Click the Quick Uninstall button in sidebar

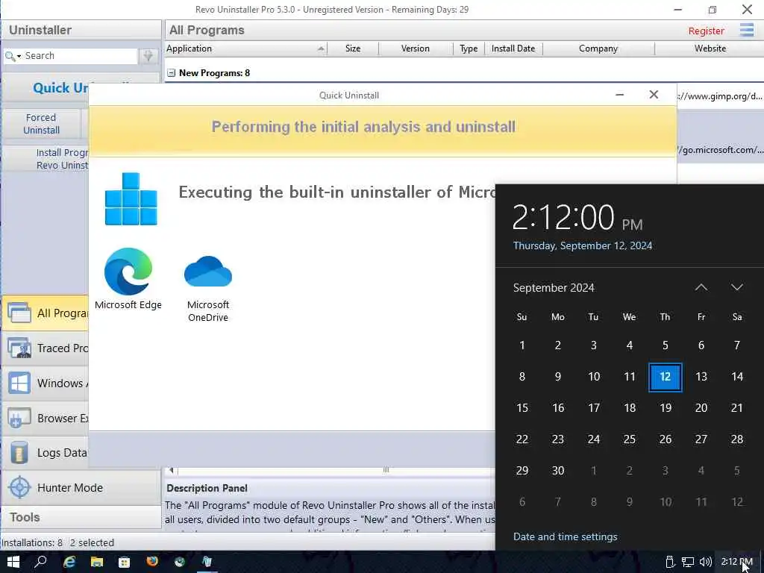61,88
